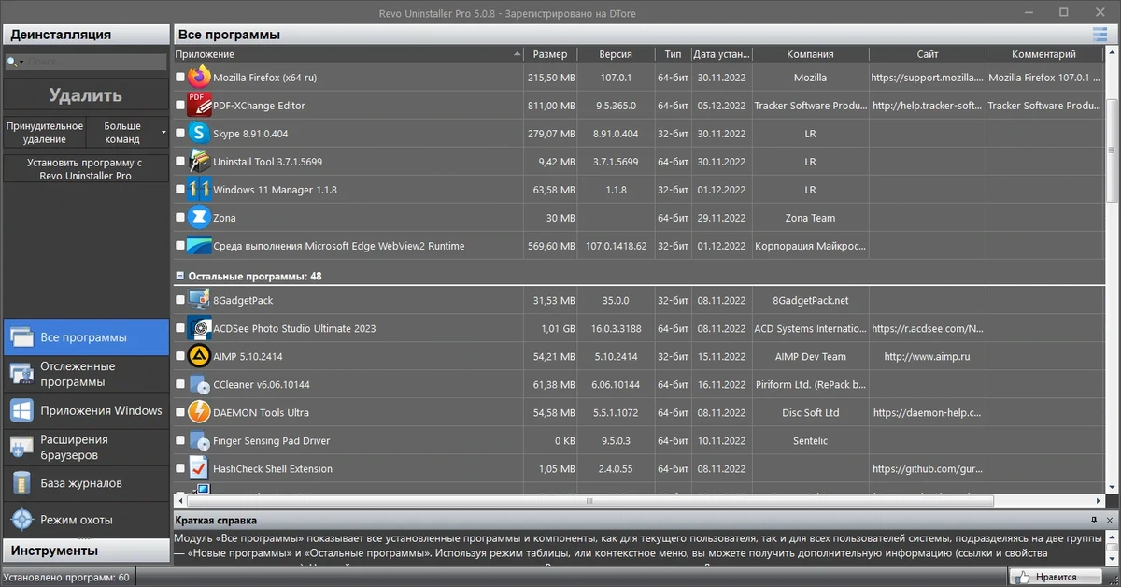Sort by the Сайт column
1121x587 pixels.
(x=927, y=54)
